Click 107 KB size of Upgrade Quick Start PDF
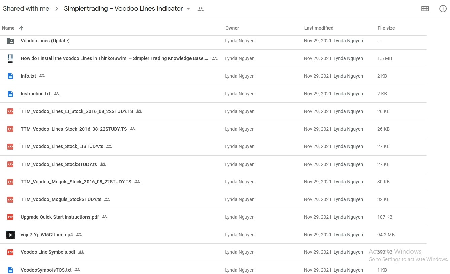Viewport: 450px width, 274px height. click(x=385, y=217)
